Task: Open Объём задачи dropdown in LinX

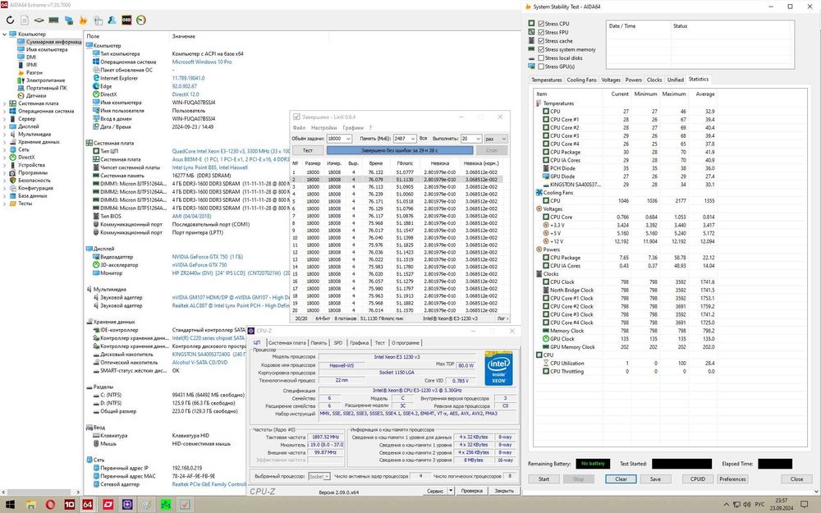Action: pos(346,139)
